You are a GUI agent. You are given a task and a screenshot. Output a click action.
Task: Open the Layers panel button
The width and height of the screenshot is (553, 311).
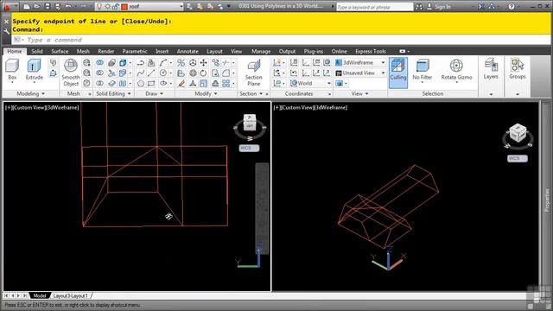491,69
